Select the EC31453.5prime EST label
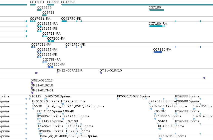This screenshot has height=140, width=213. point(50,122)
